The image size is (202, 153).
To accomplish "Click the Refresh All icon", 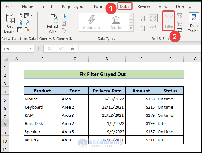I will click(x=53, y=19).
